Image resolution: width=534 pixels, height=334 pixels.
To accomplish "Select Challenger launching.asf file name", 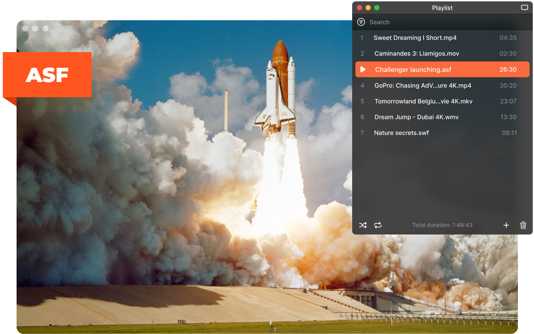I will [413, 70].
